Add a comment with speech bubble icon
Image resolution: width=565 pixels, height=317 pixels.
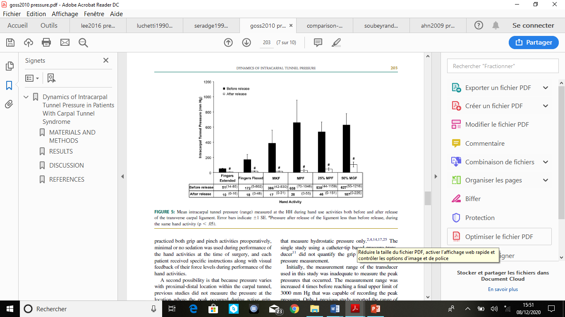pos(318,43)
